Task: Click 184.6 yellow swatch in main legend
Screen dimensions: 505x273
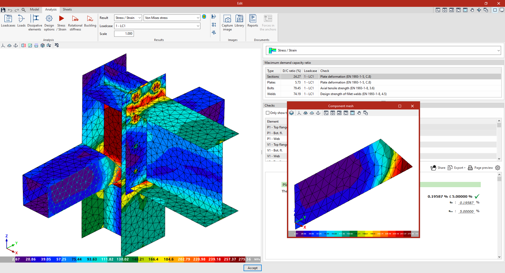Action: coord(169,259)
